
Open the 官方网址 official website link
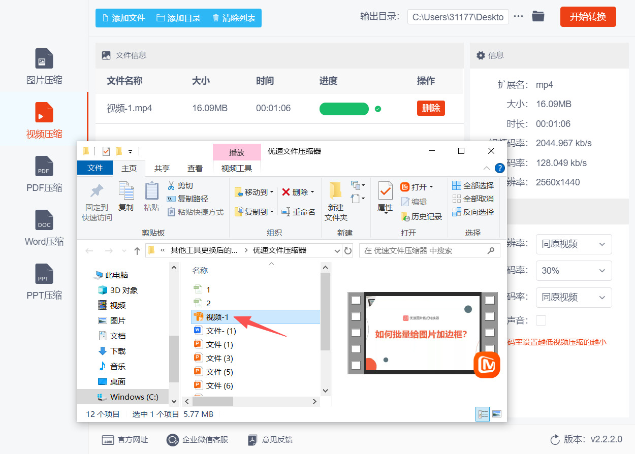coord(124,440)
